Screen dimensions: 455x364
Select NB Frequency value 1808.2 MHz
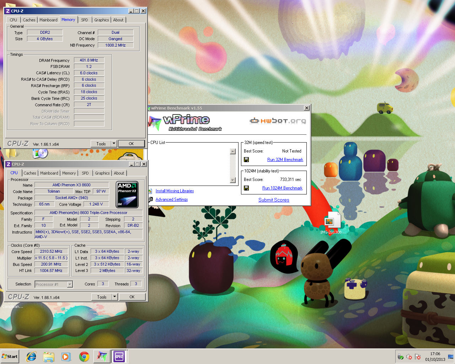pyautogui.click(x=116, y=45)
